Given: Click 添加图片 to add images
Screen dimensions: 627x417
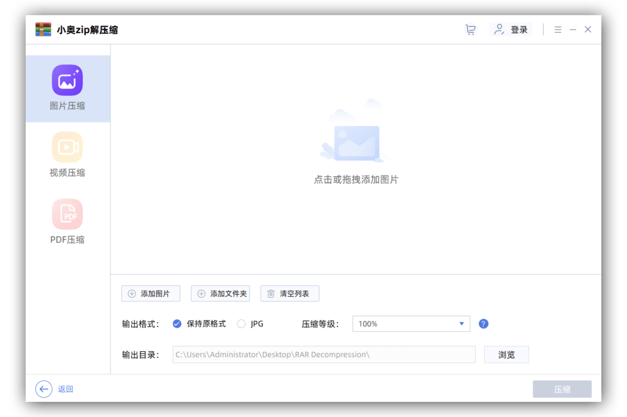Looking at the screenshot, I should point(151,294).
